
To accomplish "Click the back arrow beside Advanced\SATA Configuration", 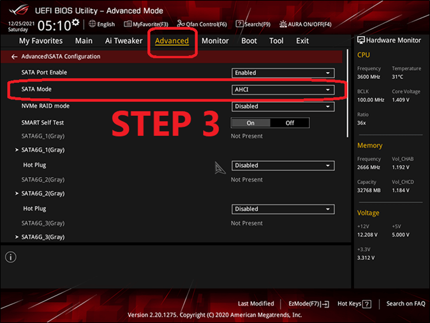I will coord(15,57).
